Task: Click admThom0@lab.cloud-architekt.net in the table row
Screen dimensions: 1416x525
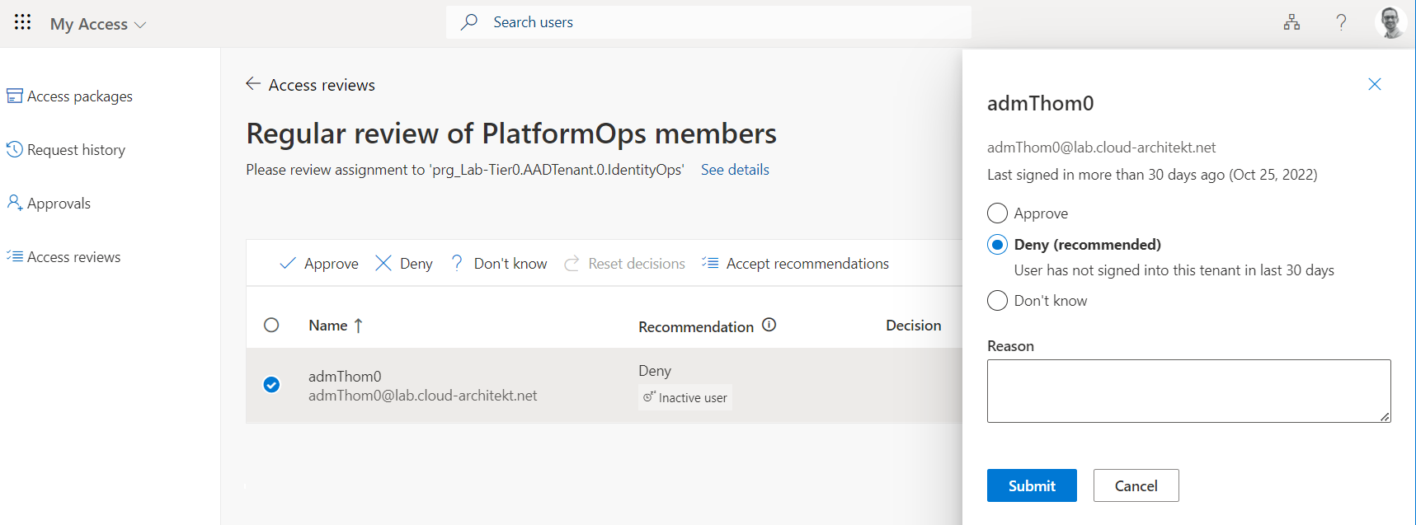Action: coord(423,396)
